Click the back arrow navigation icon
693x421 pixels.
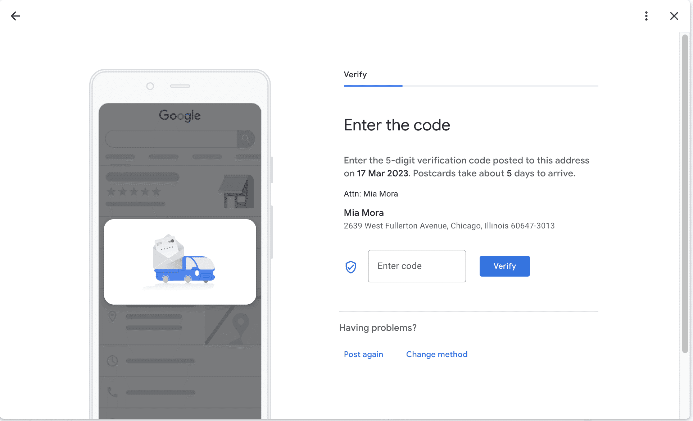(x=15, y=16)
